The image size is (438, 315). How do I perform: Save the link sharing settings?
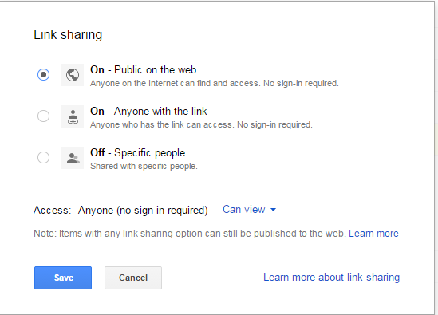coord(63,278)
